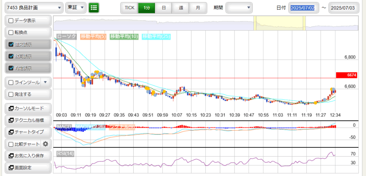The image size is (366, 176).
Task: Click the 6,800 price axis label
Action: [350, 57]
